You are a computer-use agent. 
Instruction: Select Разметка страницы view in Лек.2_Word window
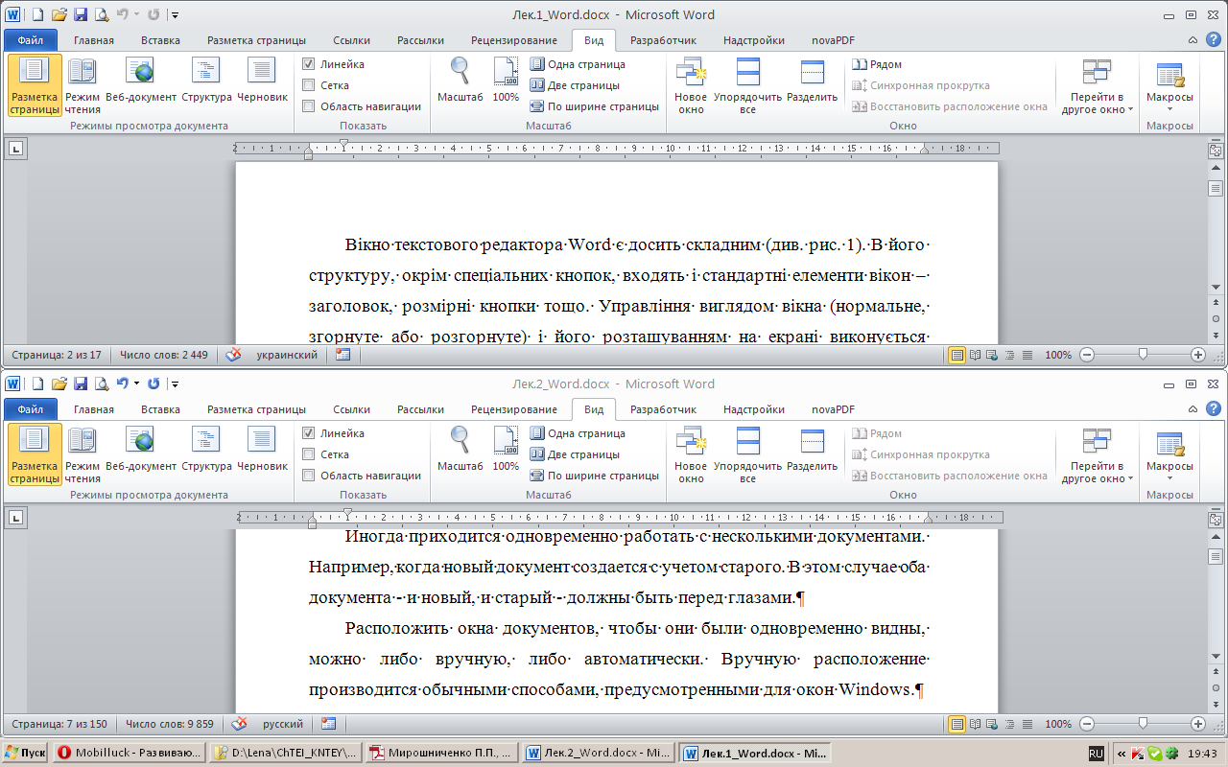(x=35, y=454)
